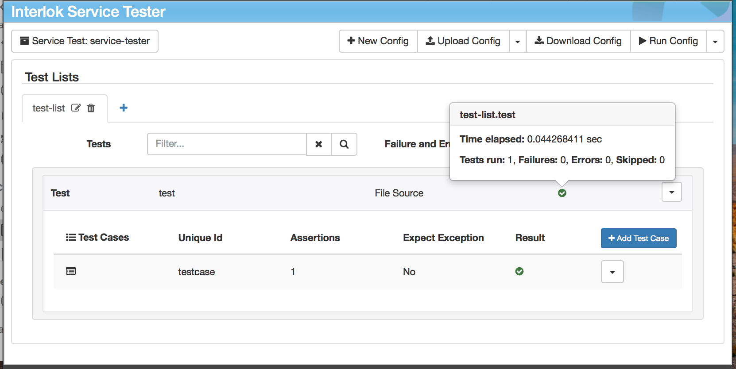The image size is (736, 369).
Task: Click the Test Cases list icon
Action: pos(70,238)
